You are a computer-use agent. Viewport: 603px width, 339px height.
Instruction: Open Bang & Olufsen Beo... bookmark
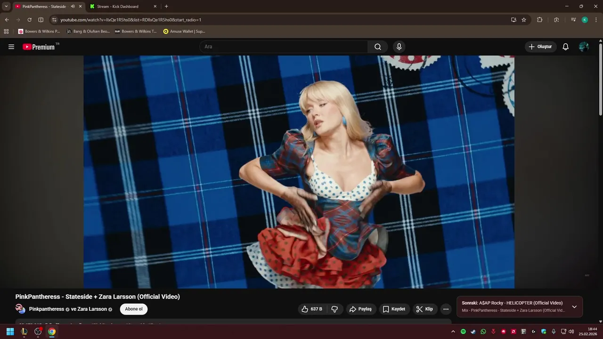[x=88, y=32]
